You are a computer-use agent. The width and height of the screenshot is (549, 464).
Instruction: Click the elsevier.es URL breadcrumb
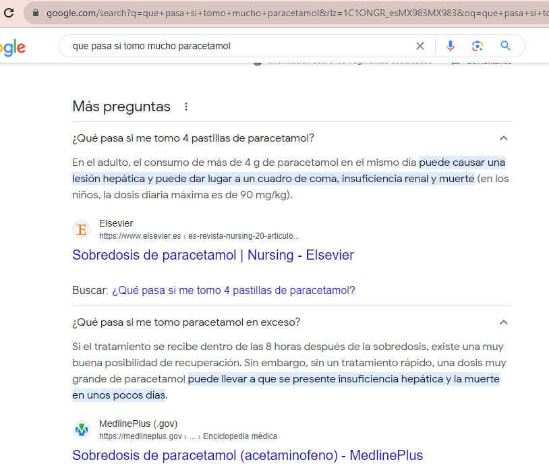coord(199,236)
